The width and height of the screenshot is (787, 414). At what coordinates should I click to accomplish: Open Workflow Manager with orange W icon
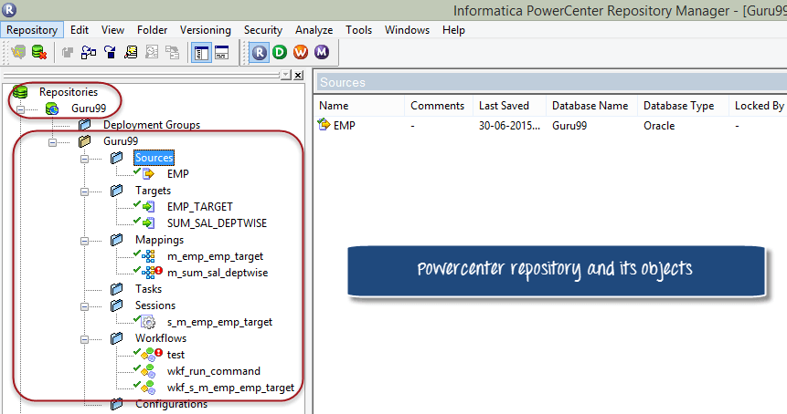coord(301,53)
